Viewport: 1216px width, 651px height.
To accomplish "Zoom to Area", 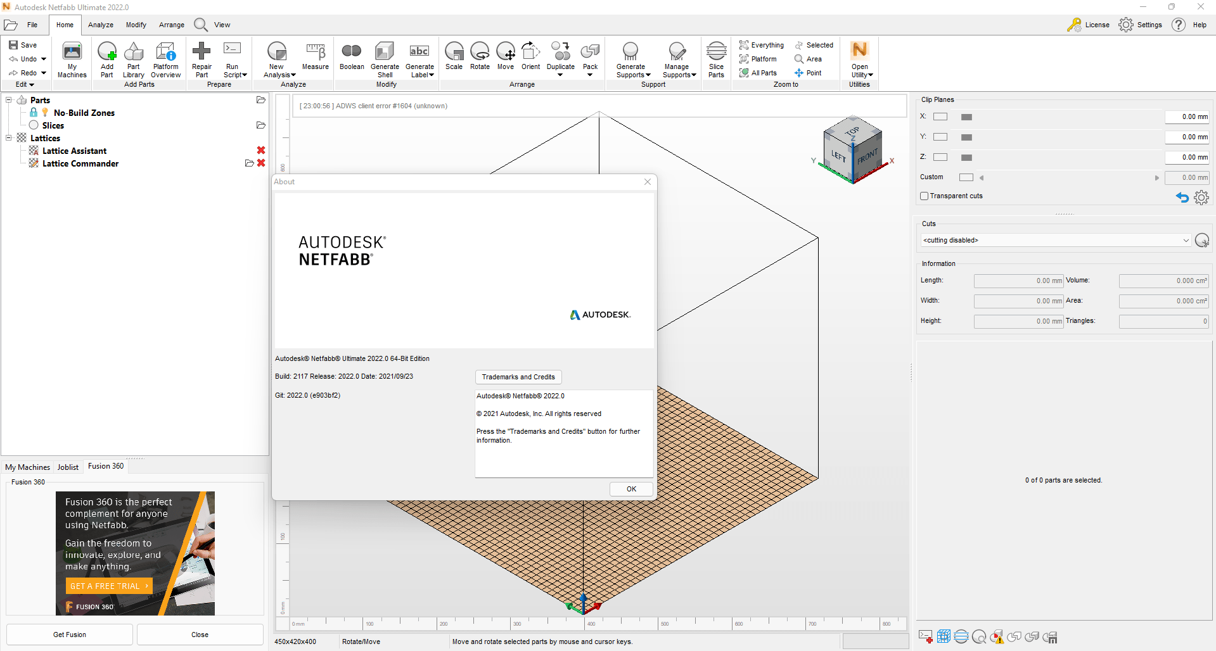I will click(x=809, y=59).
